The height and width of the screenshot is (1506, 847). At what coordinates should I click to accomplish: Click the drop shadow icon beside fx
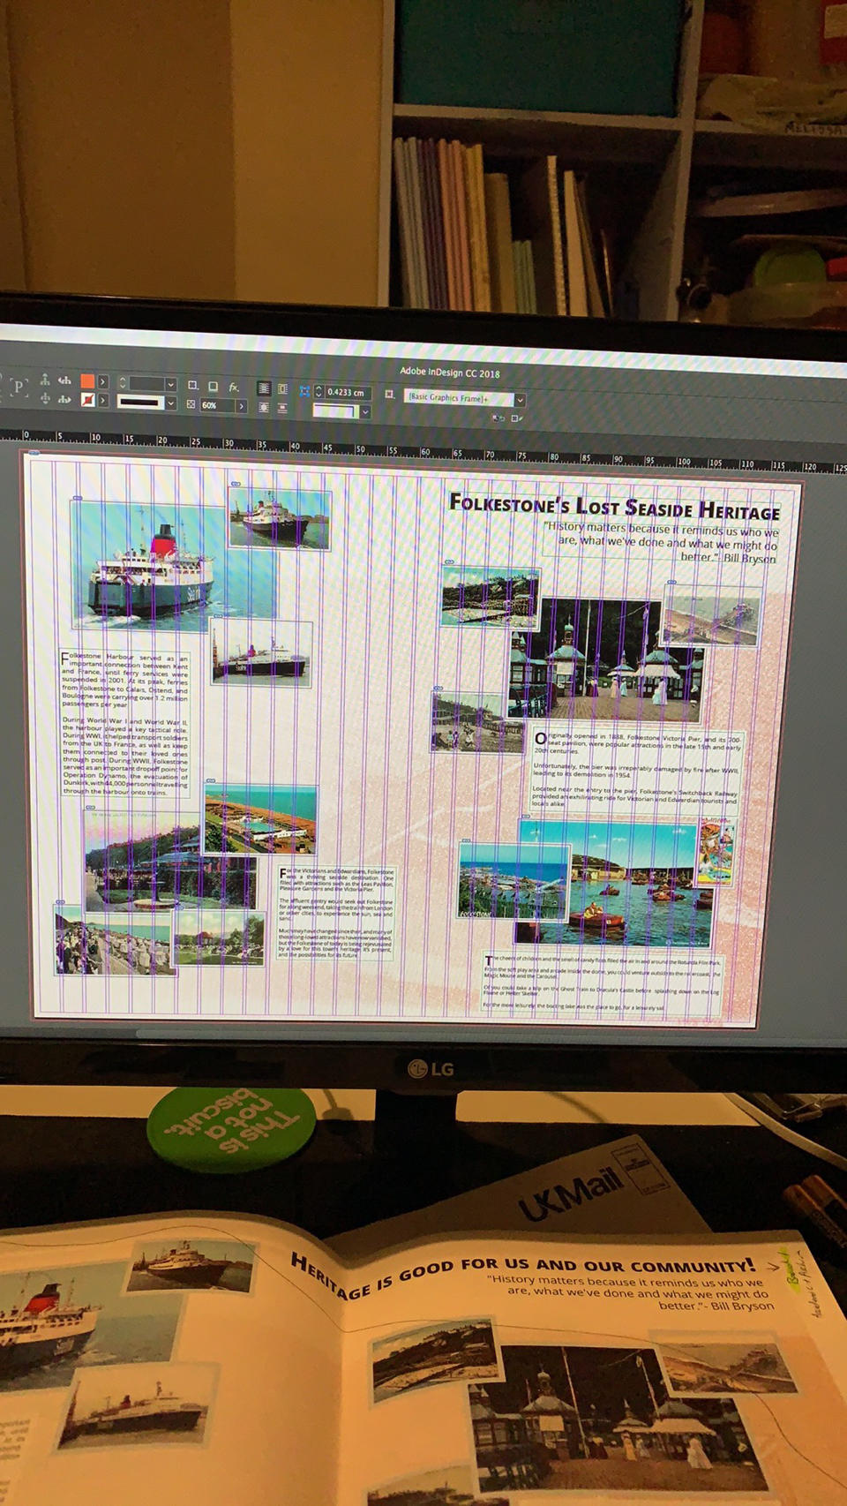(213, 387)
